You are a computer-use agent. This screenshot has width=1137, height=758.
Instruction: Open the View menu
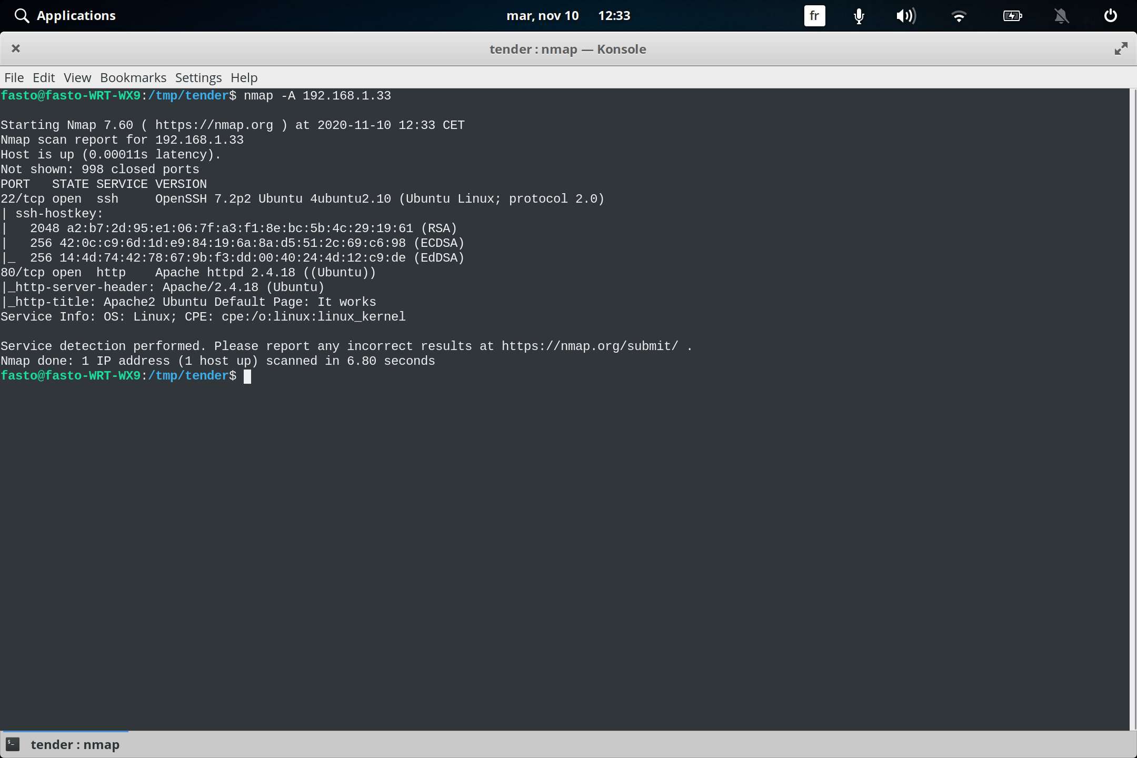(77, 77)
